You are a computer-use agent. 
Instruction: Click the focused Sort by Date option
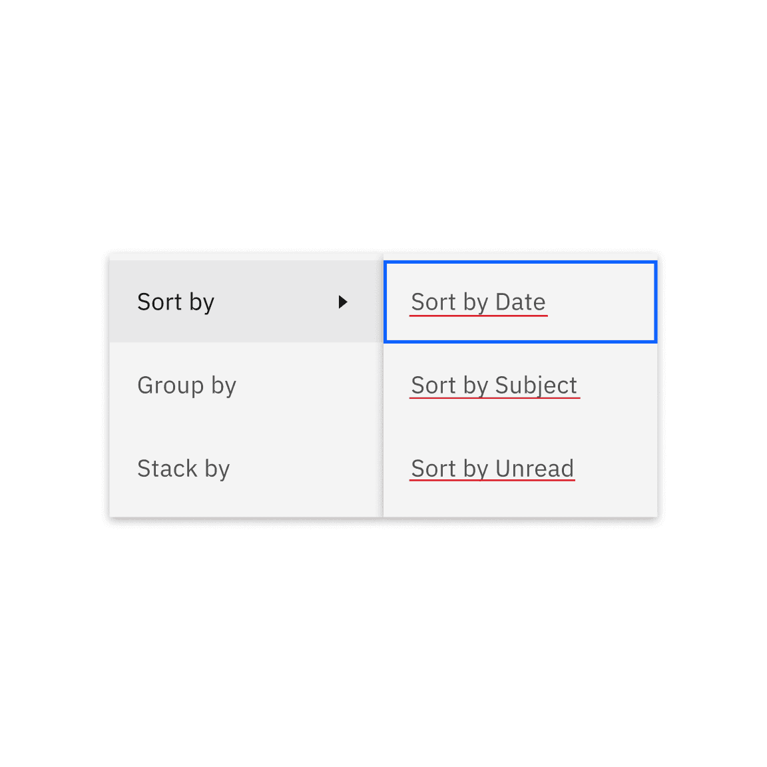click(478, 302)
